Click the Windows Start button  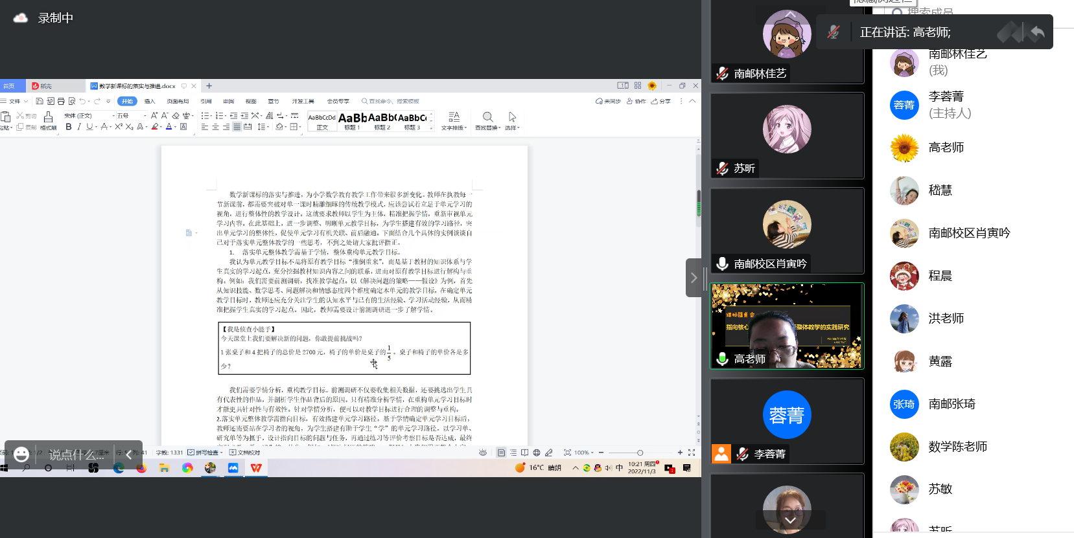coord(4,467)
